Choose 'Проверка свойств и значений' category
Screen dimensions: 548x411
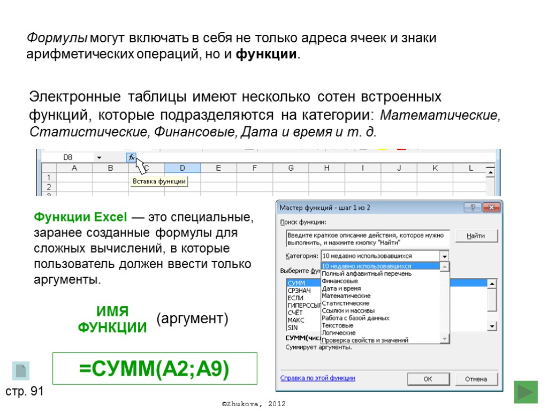tap(380, 340)
